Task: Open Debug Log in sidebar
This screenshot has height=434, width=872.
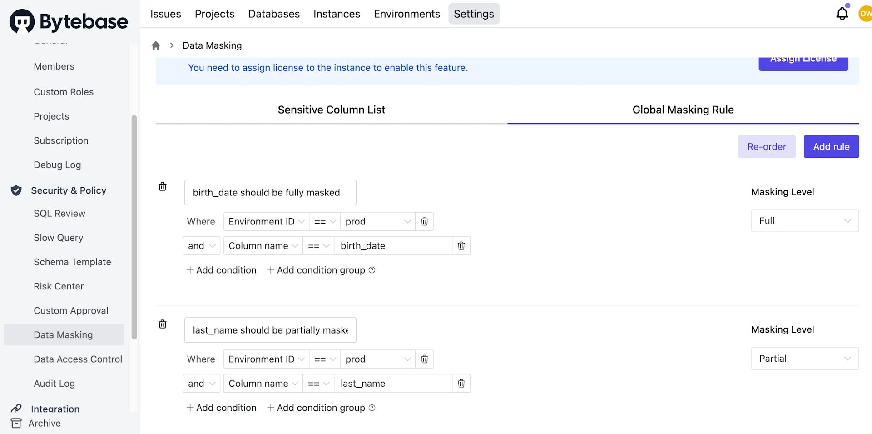Action: tap(57, 165)
